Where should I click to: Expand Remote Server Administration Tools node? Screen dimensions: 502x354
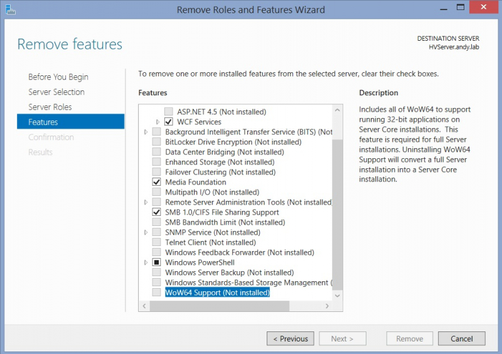pyautogui.click(x=146, y=202)
